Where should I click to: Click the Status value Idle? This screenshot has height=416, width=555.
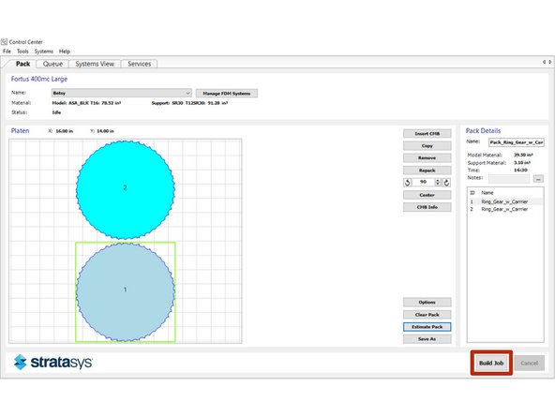click(x=56, y=112)
